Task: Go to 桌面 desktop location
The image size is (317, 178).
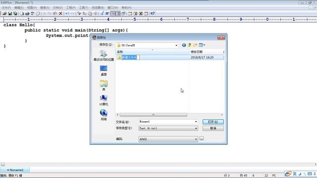Action: pos(104,71)
